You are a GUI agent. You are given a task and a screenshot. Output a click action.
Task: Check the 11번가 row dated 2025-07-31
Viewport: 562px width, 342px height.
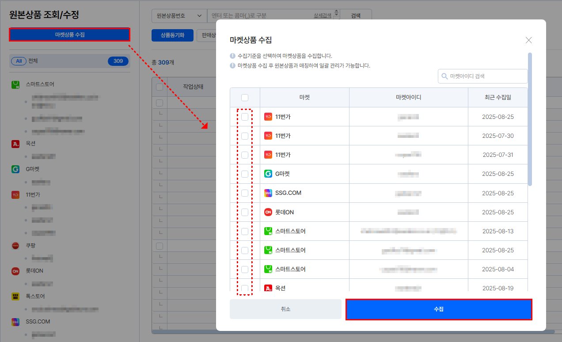tap(245, 155)
